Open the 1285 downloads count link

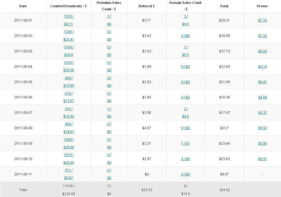[68, 32]
